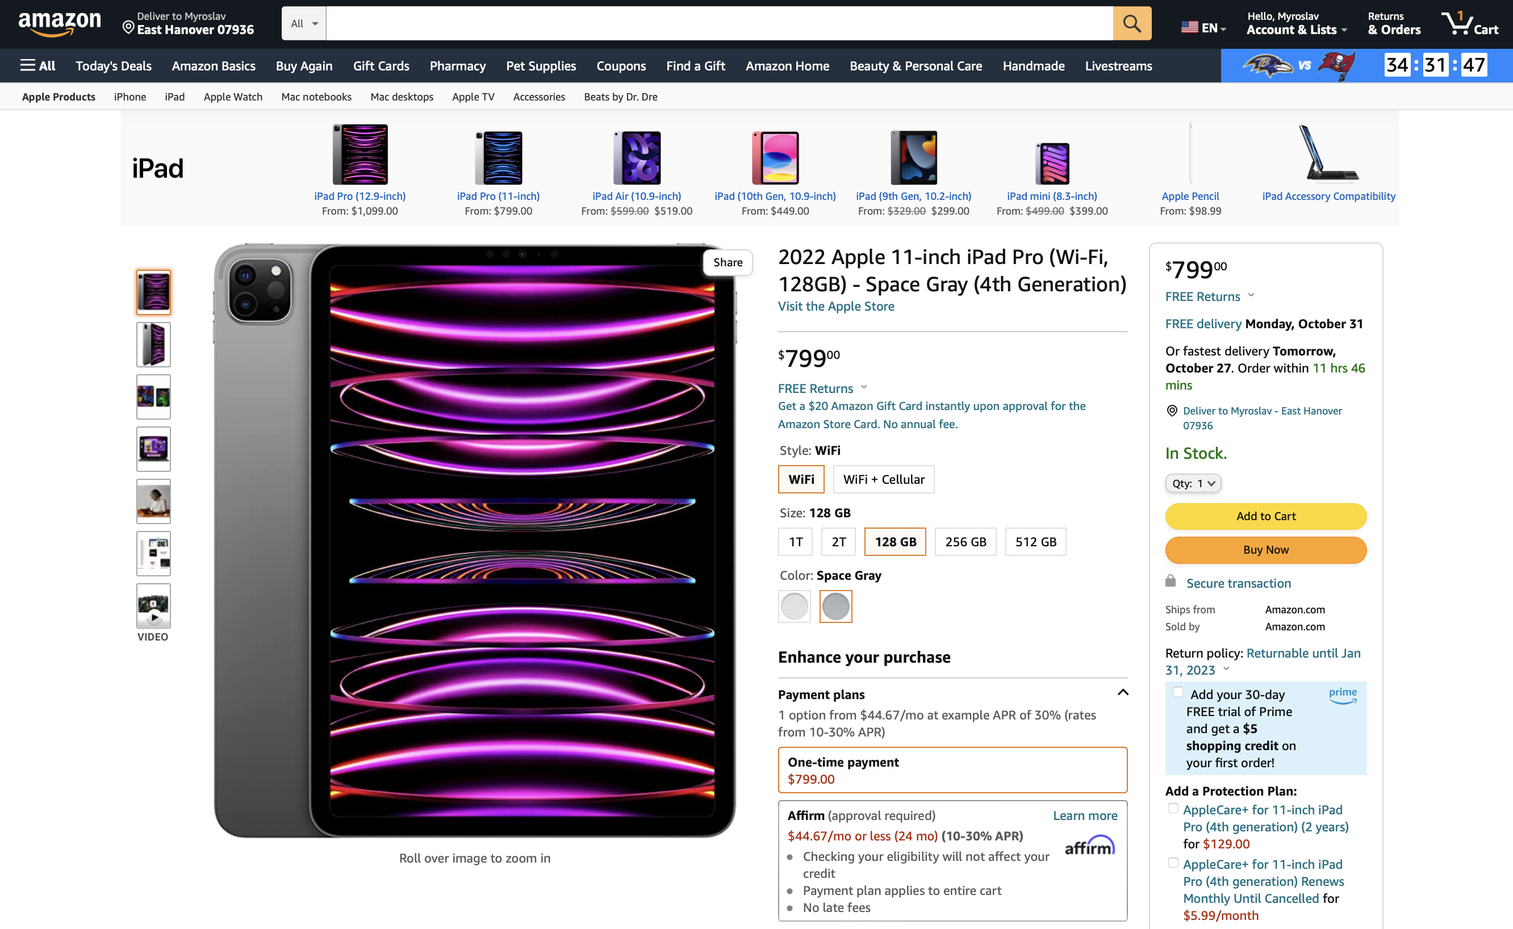Click the search magnifier button
Screen dimensions: 1513x929
coord(1131,23)
